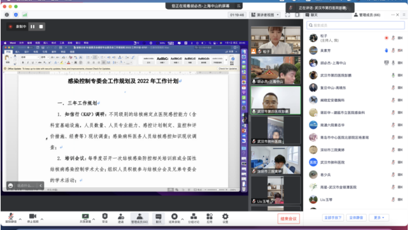This screenshot has height=230, width=409.
Task: Unmute microphone in bottom toolbar
Action: pyautogui.click(x=11, y=218)
